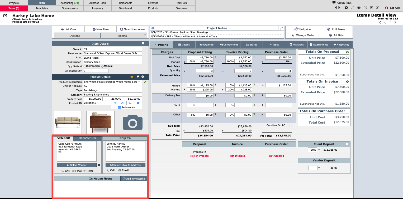Click the Select Ship To Address button

(x=125, y=165)
